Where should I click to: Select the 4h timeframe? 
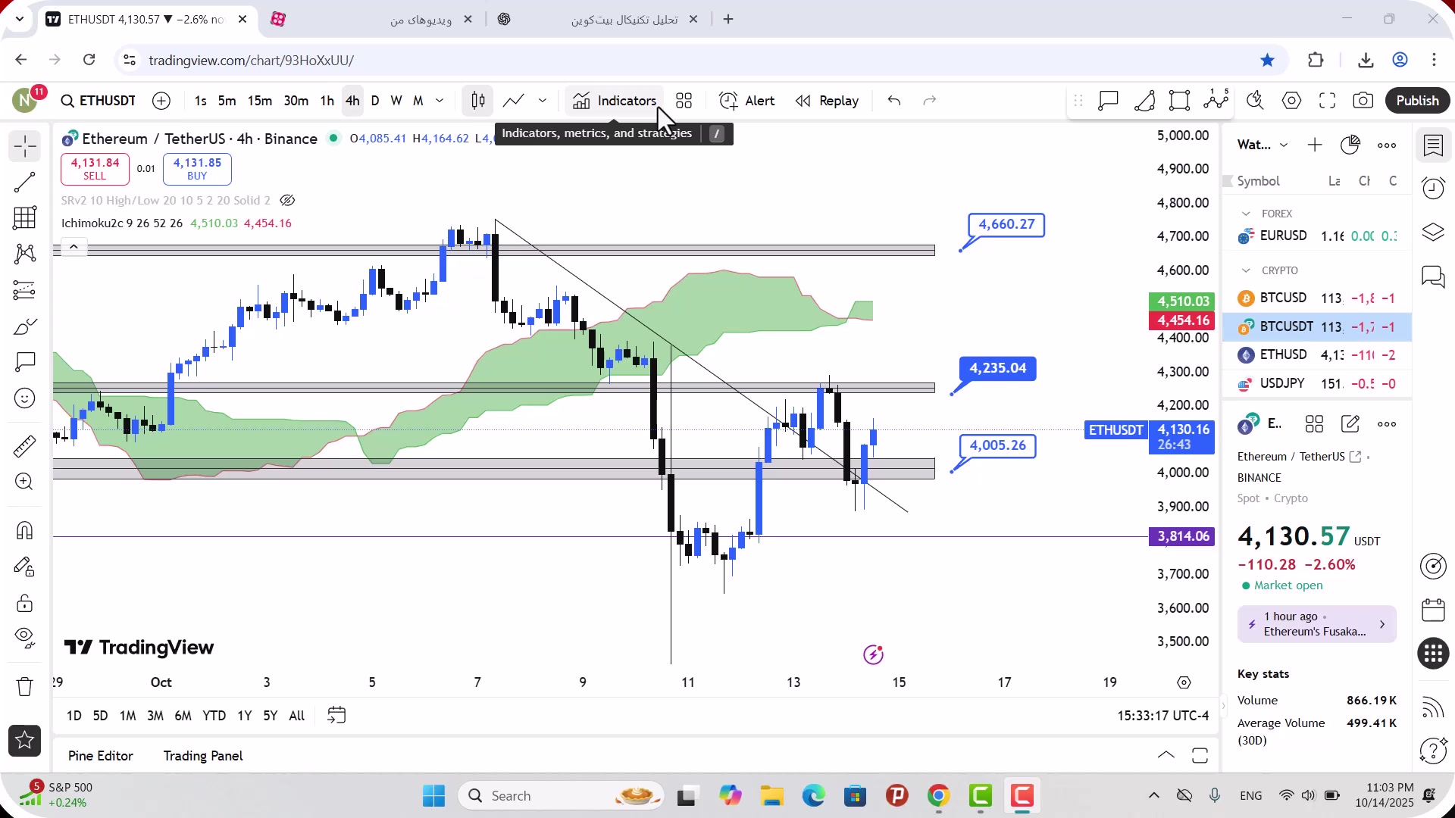(352, 101)
